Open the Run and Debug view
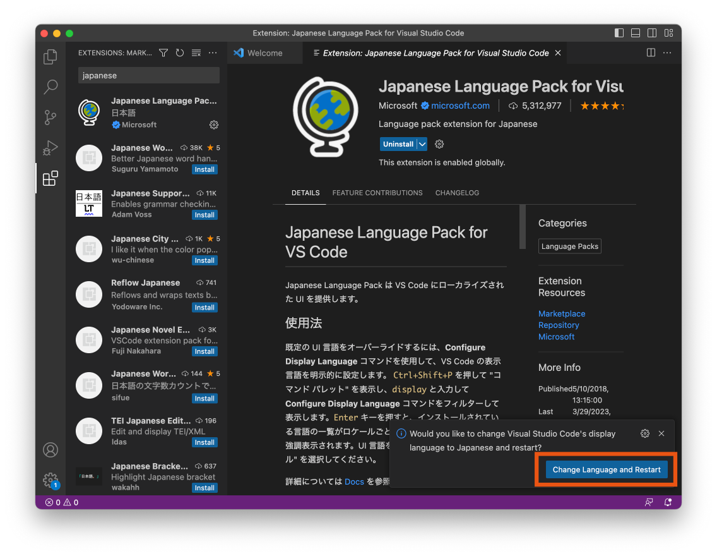 coord(50,148)
